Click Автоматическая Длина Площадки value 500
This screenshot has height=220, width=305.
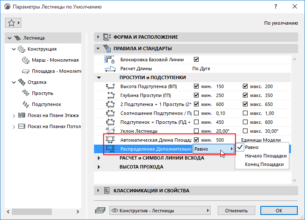coord(220,140)
